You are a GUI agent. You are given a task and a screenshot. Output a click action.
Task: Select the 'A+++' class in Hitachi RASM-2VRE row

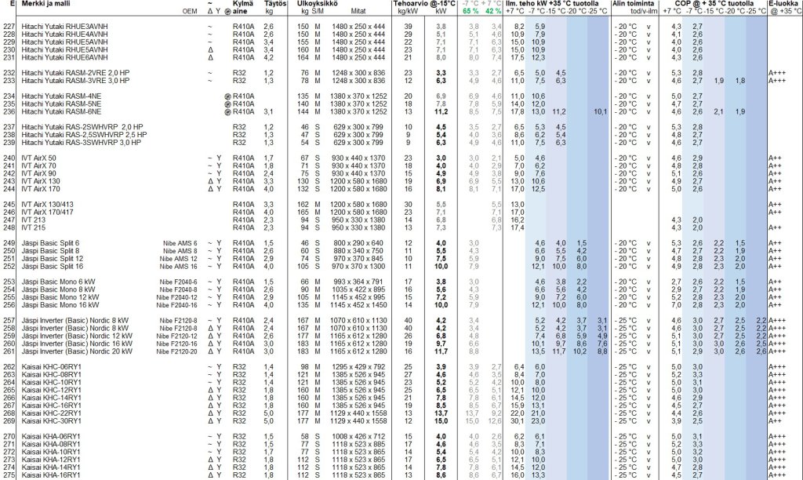(x=777, y=73)
